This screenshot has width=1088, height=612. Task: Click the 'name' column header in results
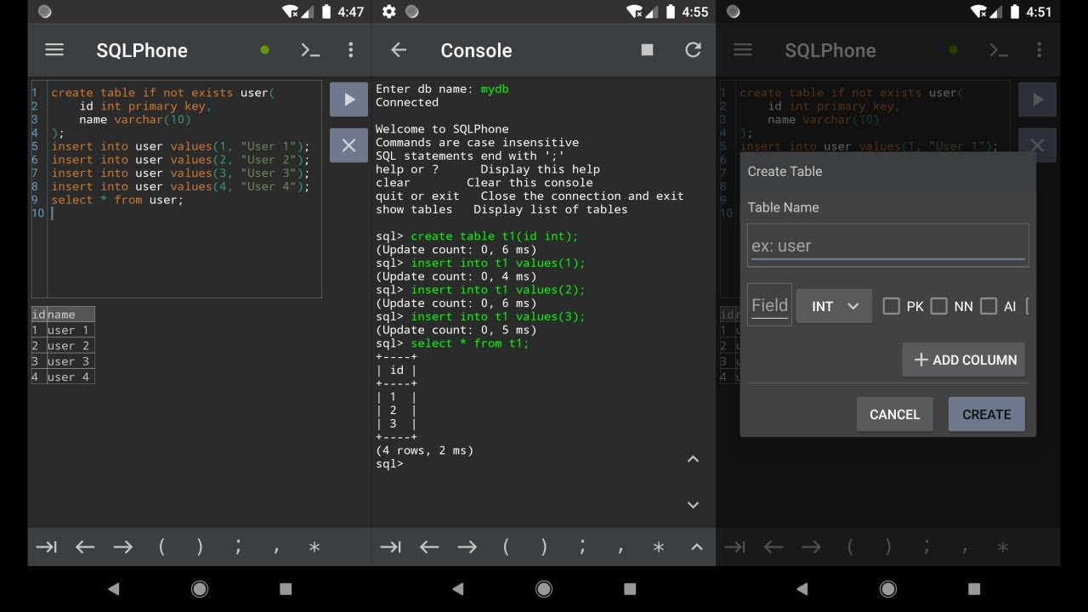71,314
